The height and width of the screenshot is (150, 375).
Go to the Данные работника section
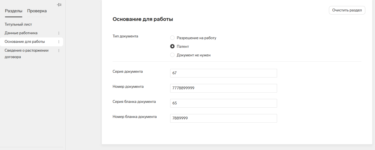(21, 33)
